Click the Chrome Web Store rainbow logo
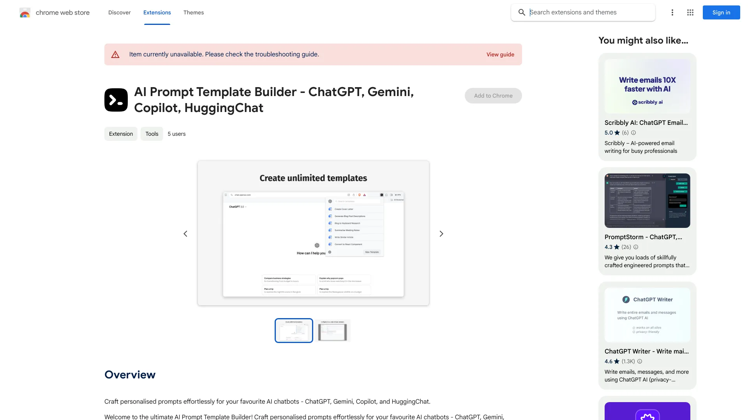748x420 pixels. 25,12
